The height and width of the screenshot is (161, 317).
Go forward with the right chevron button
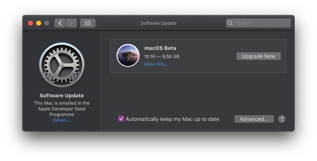(x=71, y=23)
